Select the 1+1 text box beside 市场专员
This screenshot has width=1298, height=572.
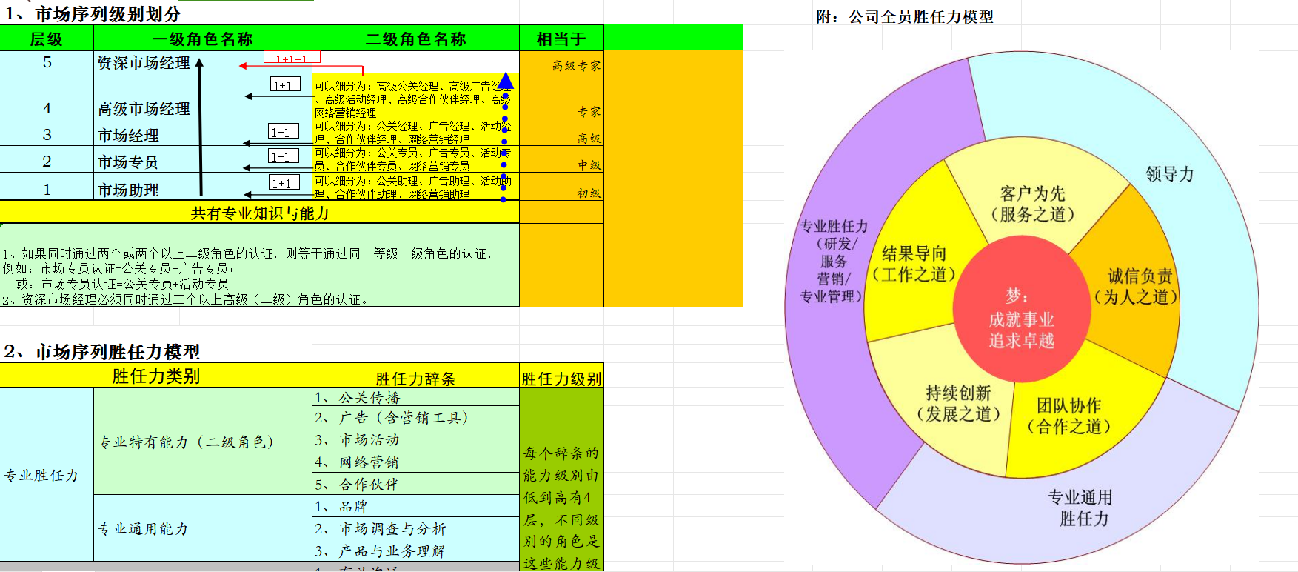point(284,156)
